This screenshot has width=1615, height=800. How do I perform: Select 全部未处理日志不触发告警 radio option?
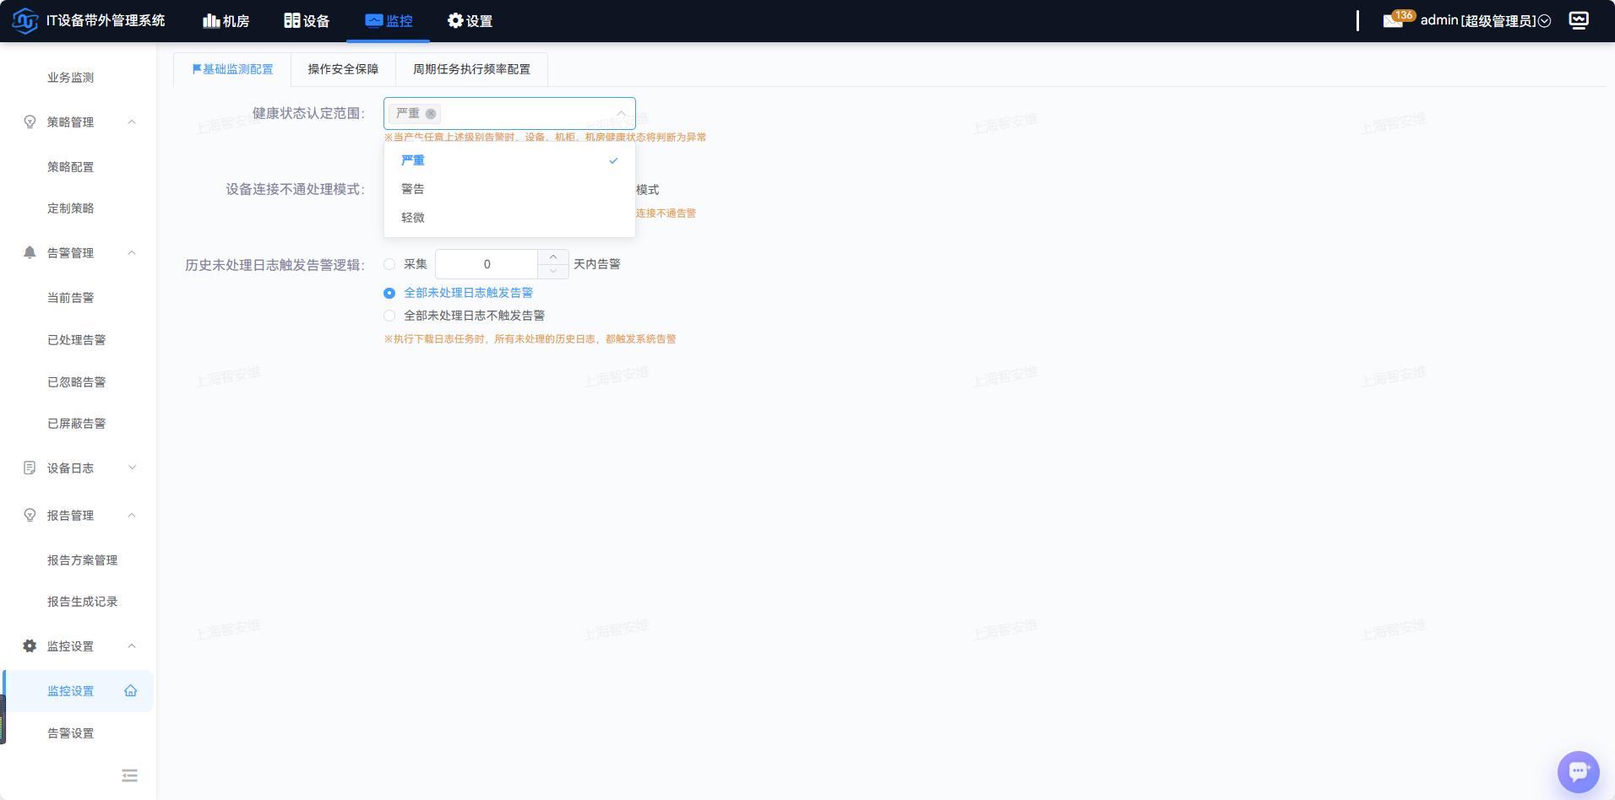point(389,316)
